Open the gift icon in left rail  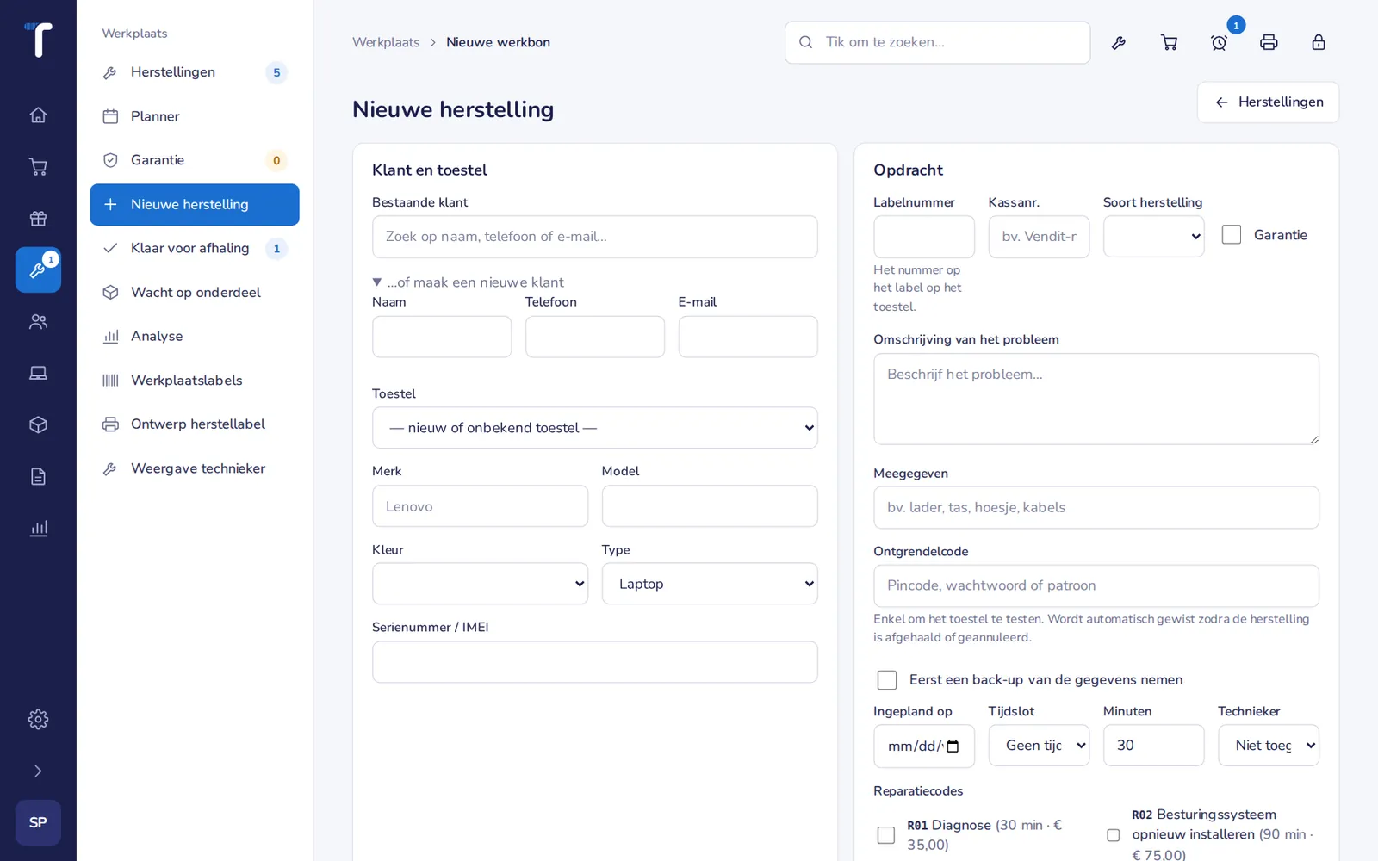tap(38, 218)
